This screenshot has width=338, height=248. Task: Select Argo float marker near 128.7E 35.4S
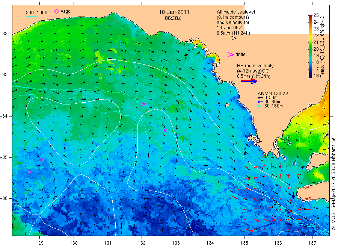point(29,172)
